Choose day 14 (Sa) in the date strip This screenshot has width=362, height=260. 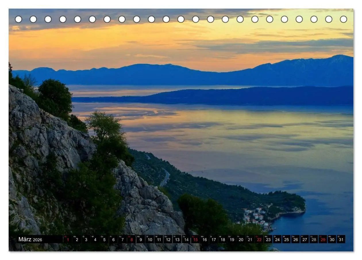tap(186, 239)
